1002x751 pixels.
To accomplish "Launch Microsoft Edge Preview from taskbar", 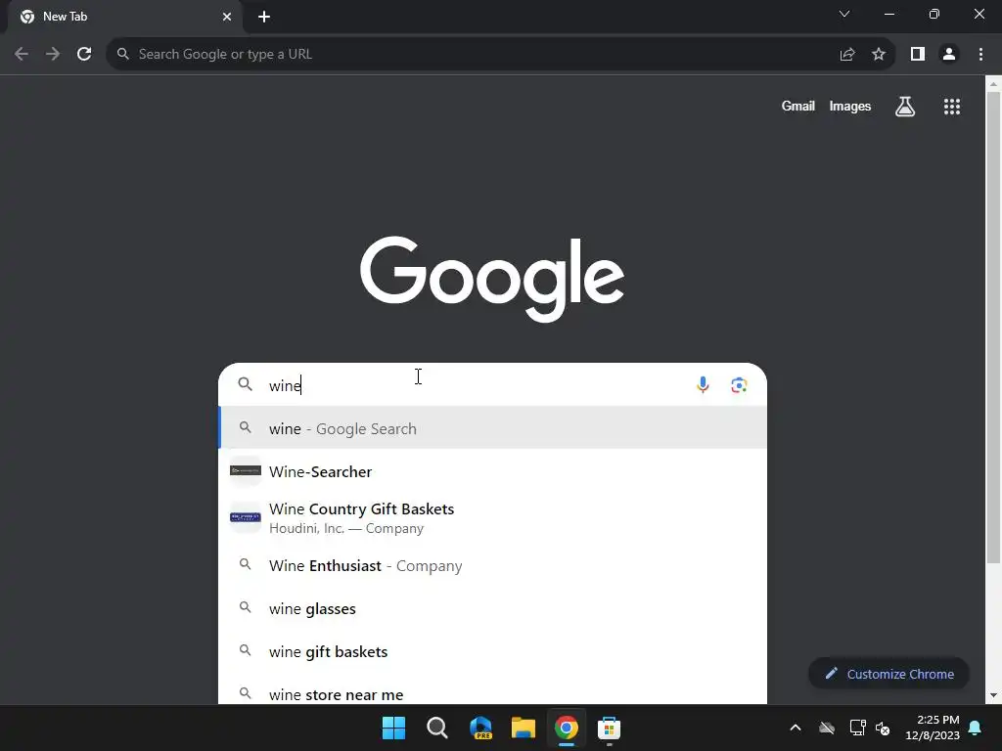I will pyautogui.click(x=480, y=728).
